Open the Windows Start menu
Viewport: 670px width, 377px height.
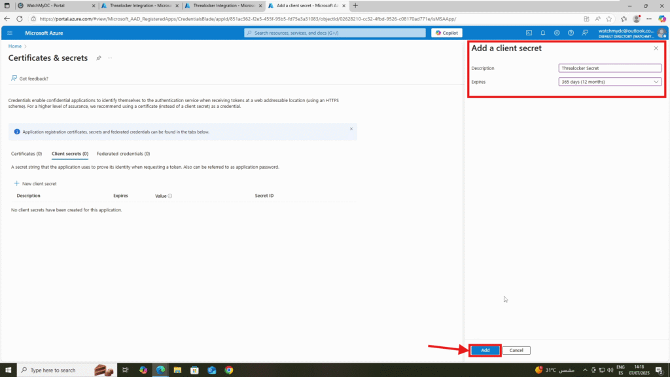coord(8,370)
